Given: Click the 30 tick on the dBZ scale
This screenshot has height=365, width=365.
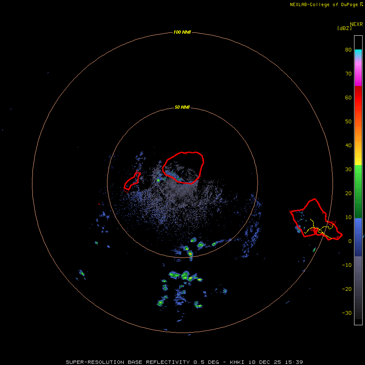Looking at the screenshot, I should click(348, 170).
